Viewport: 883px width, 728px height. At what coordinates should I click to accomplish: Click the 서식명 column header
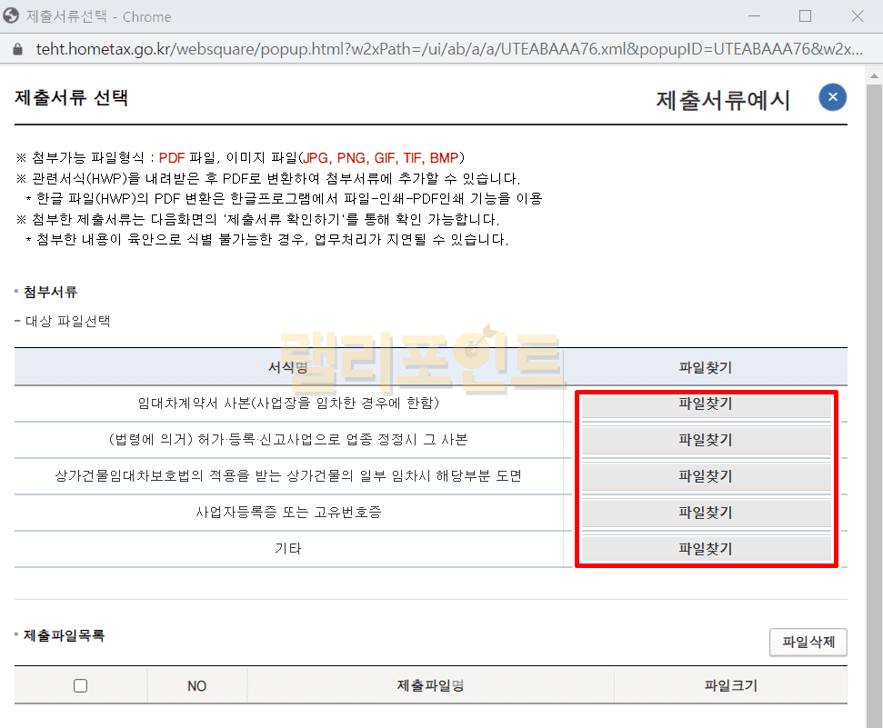point(288,367)
